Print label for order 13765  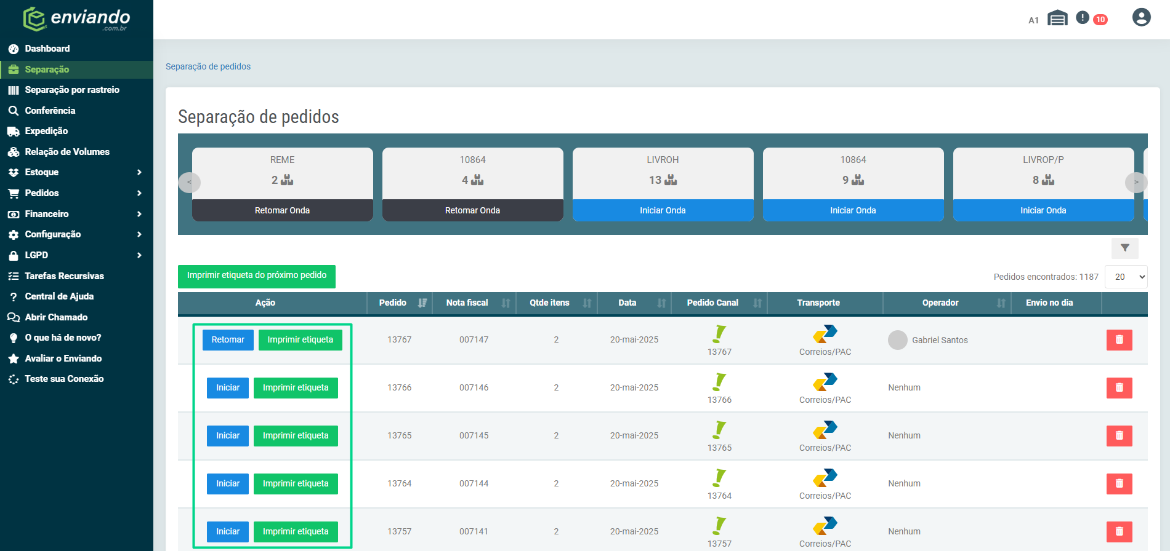coord(296,435)
